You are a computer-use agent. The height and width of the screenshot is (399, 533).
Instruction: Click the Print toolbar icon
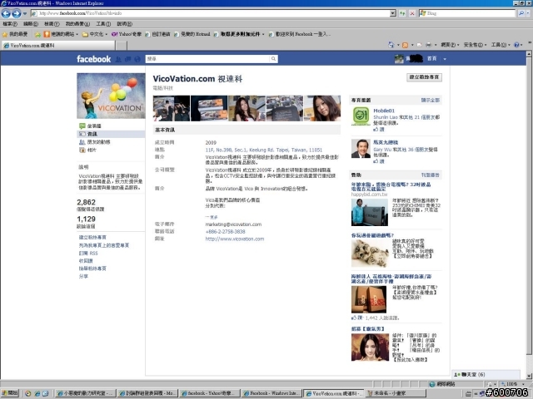[429, 45]
